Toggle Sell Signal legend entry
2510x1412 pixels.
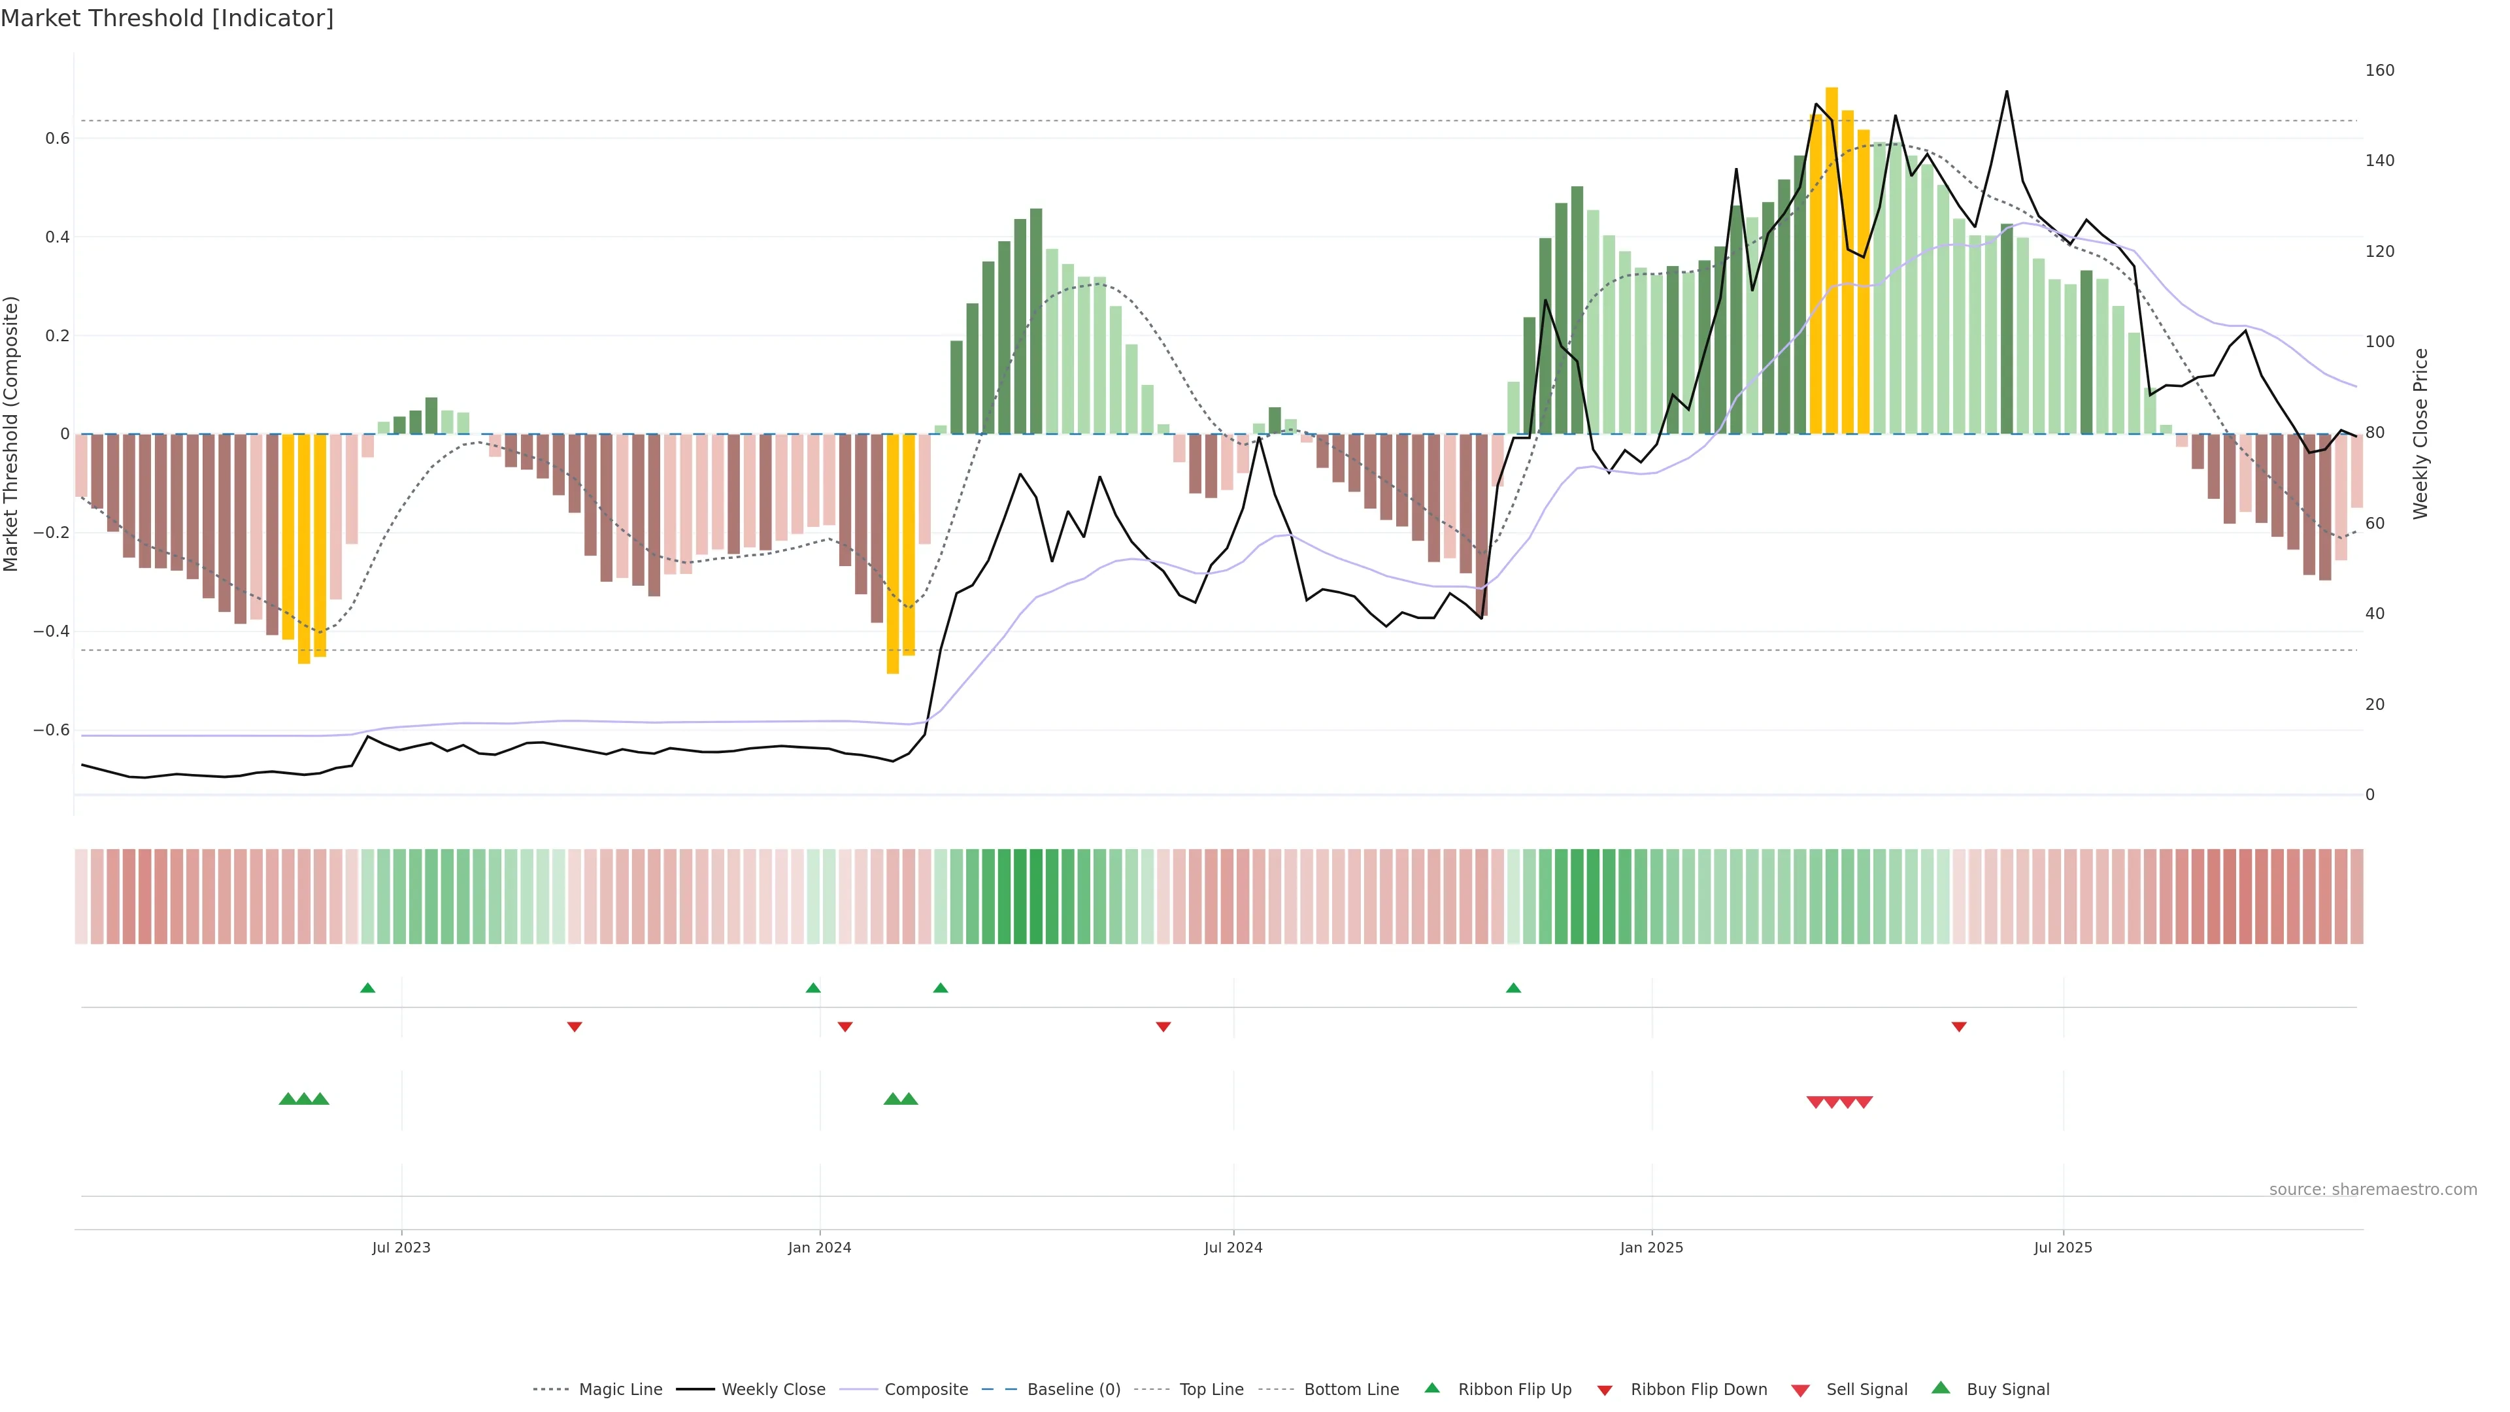click(x=1866, y=1390)
